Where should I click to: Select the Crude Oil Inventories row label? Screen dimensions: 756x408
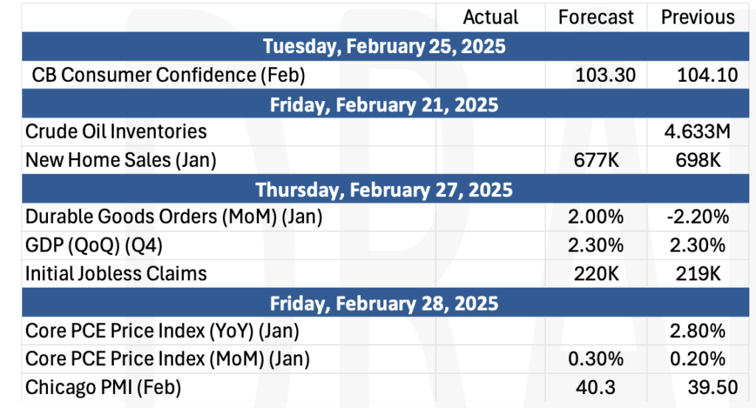coord(229,131)
